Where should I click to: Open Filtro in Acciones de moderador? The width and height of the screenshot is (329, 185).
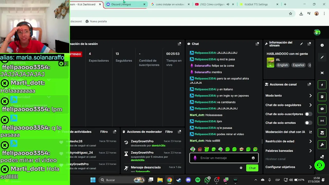[169, 132]
